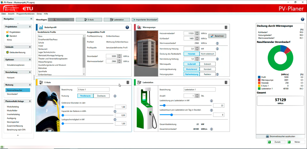The width and height of the screenshot is (307, 149).
Task: Open Projektdaten folder item in navigation
Action: point(13,32)
